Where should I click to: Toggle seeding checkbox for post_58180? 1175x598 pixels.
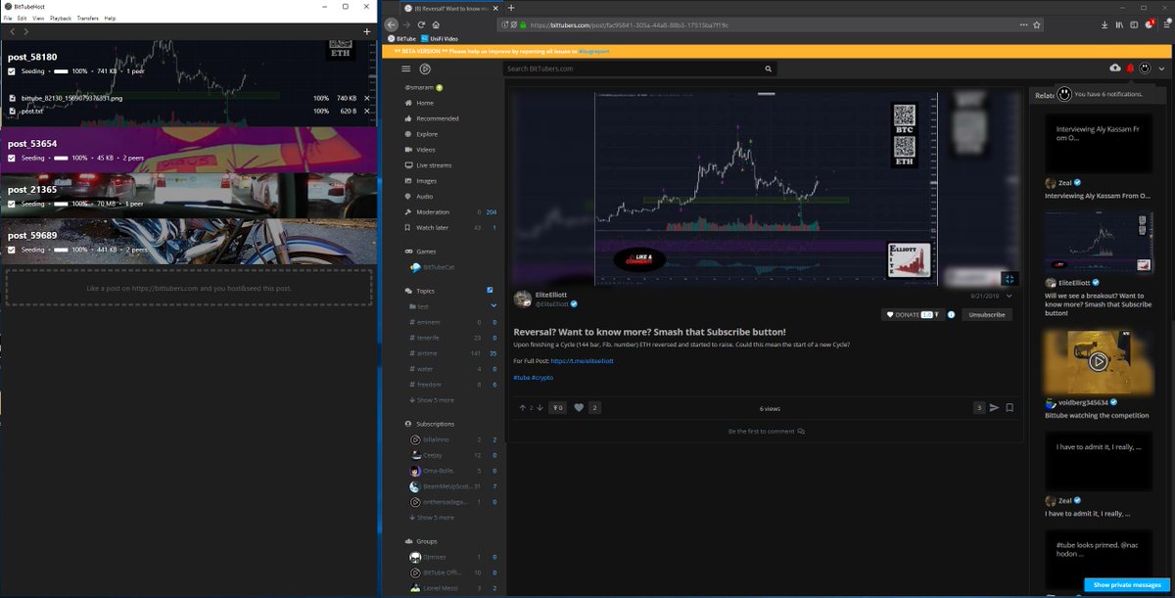(x=12, y=71)
